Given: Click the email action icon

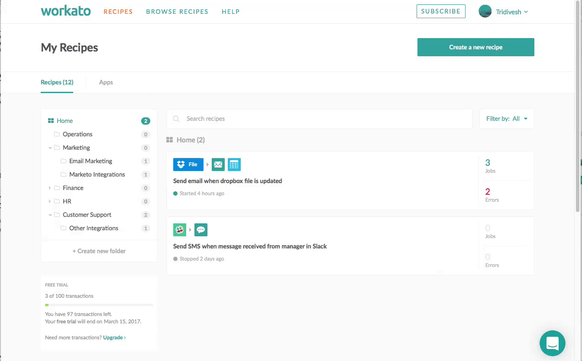Looking at the screenshot, I should click(218, 164).
